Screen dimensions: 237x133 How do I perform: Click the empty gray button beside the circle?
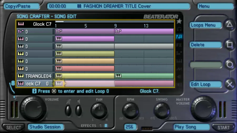206,65
